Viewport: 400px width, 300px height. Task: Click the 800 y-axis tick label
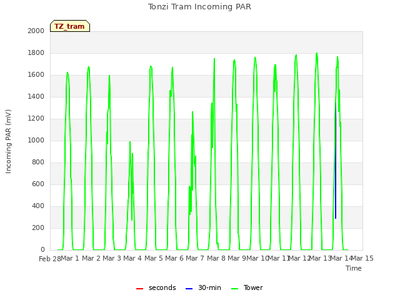click(x=38, y=162)
